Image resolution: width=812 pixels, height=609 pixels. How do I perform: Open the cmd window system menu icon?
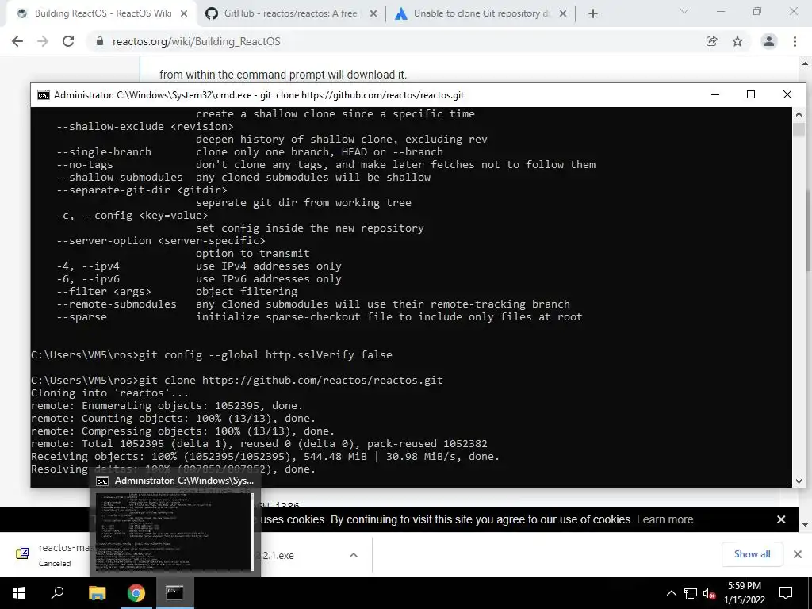(44, 95)
